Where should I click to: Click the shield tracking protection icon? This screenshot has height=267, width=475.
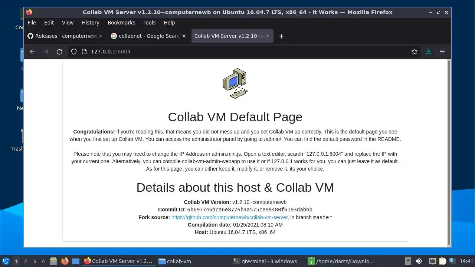pos(74,52)
